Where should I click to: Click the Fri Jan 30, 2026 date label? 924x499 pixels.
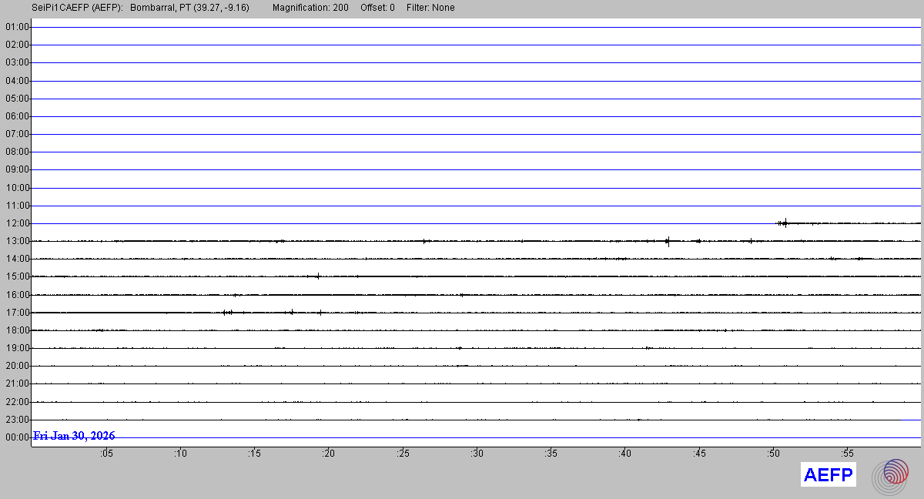(75, 436)
